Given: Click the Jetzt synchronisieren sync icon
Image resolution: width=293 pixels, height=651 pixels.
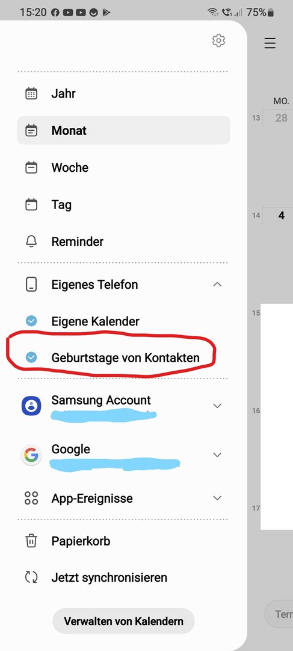Looking at the screenshot, I should pos(31,577).
